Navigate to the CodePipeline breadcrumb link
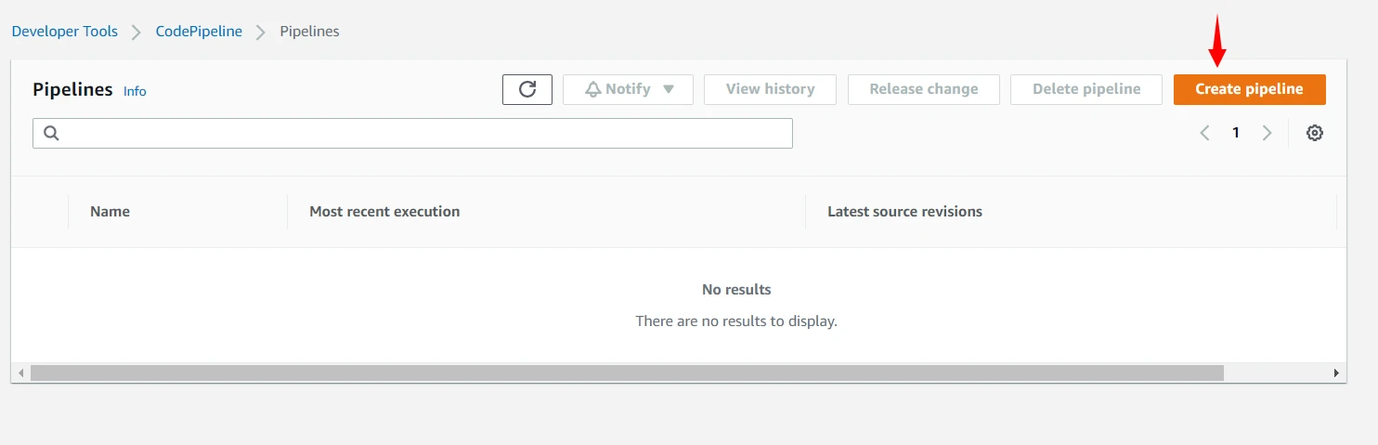This screenshot has height=445, width=1378. 199,32
